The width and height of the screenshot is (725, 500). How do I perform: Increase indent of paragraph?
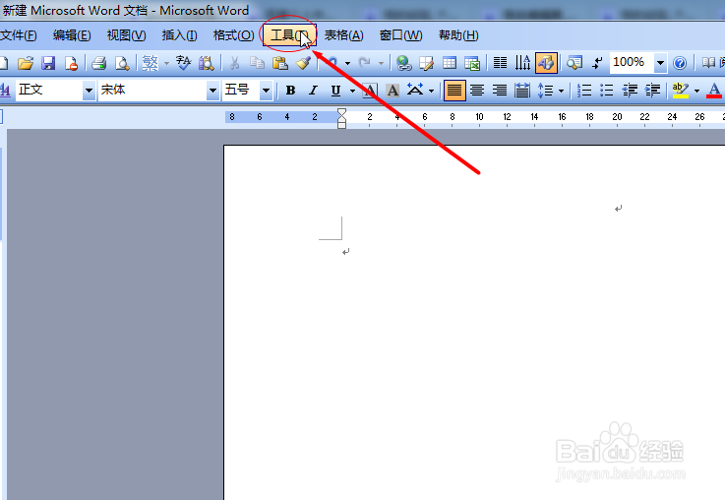652,91
